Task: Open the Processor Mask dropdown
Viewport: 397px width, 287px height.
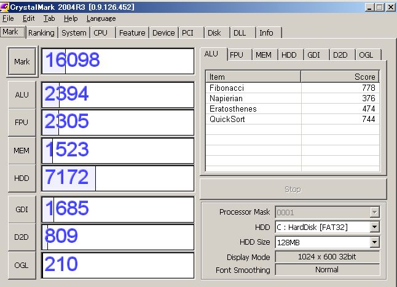Action: pyautogui.click(x=374, y=212)
